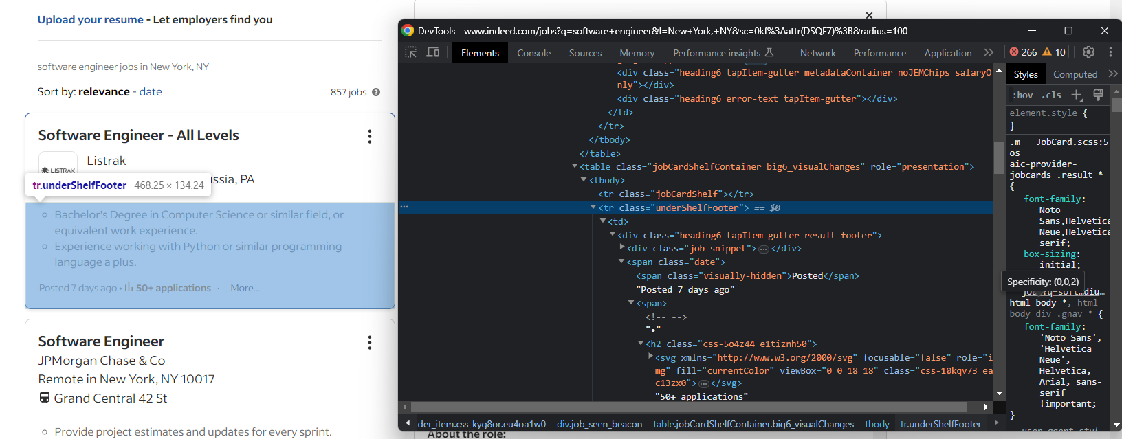Toggle the computed styles sidebar icon
The width and height of the screenshot is (1122, 439).
[x=1098, y=95]
